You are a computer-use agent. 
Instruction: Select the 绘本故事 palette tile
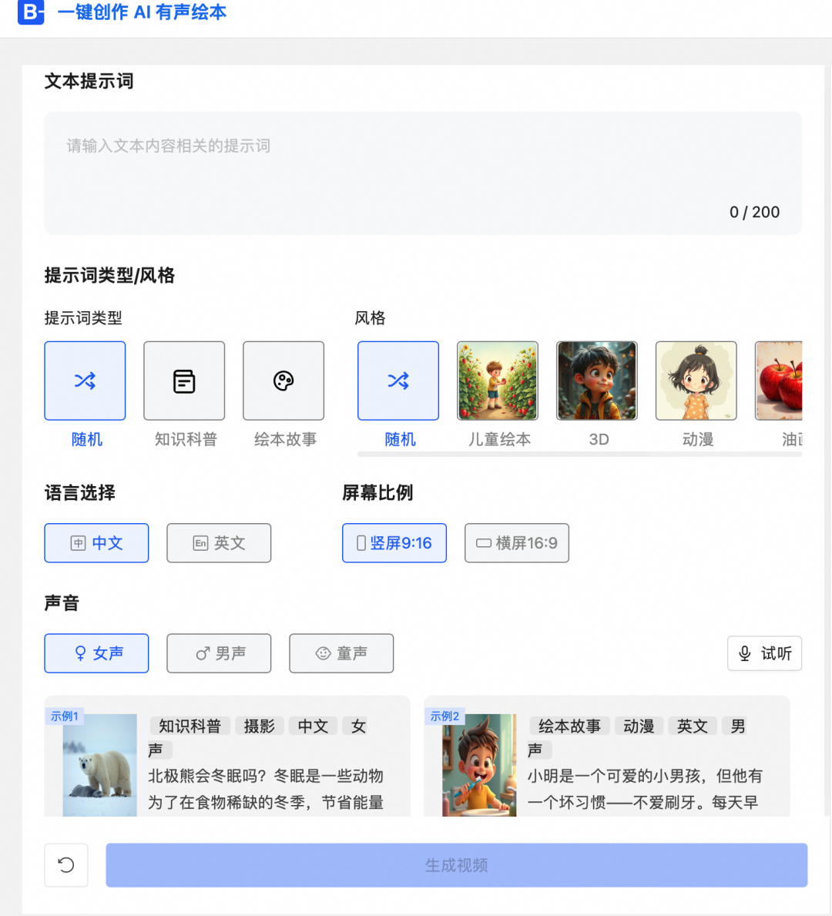point(283,381)
